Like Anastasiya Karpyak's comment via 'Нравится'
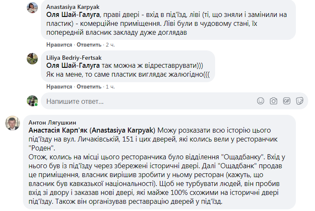The height and width of the screenshot is (211, 315). (x=59, y=44)
